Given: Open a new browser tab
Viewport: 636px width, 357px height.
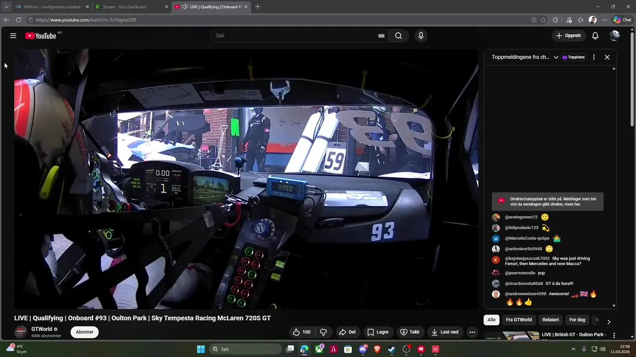Looking at the screenshot, I should tap(257, 7).
